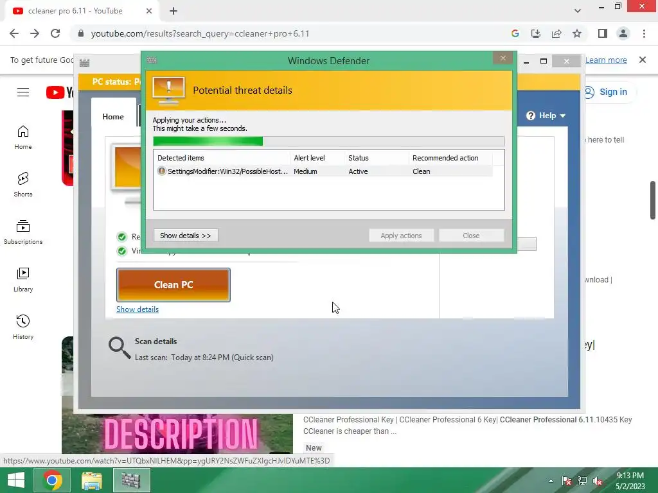Open YouTube Shorts in sidebar
Viewport: 658px width, 493px height.
point(23,185)
